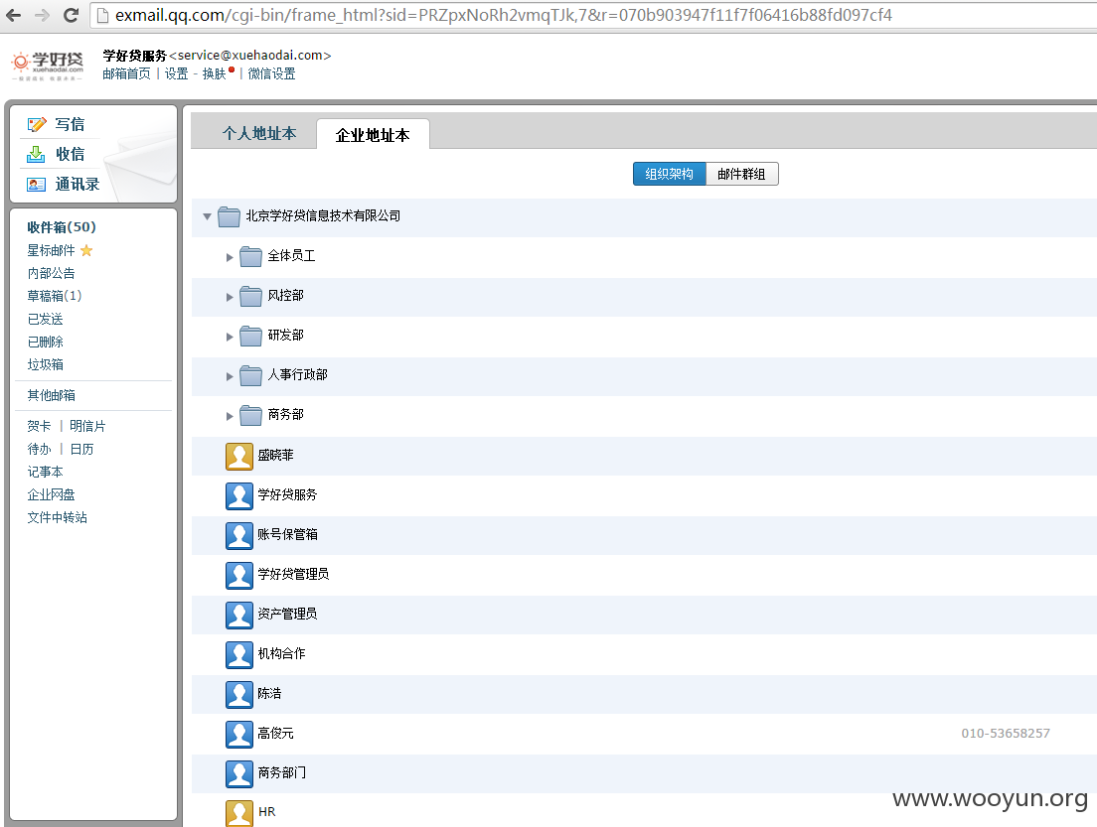Expand 研发部 folder arrow
Screen dimensions: 1097x827
(x=230, y=337)
